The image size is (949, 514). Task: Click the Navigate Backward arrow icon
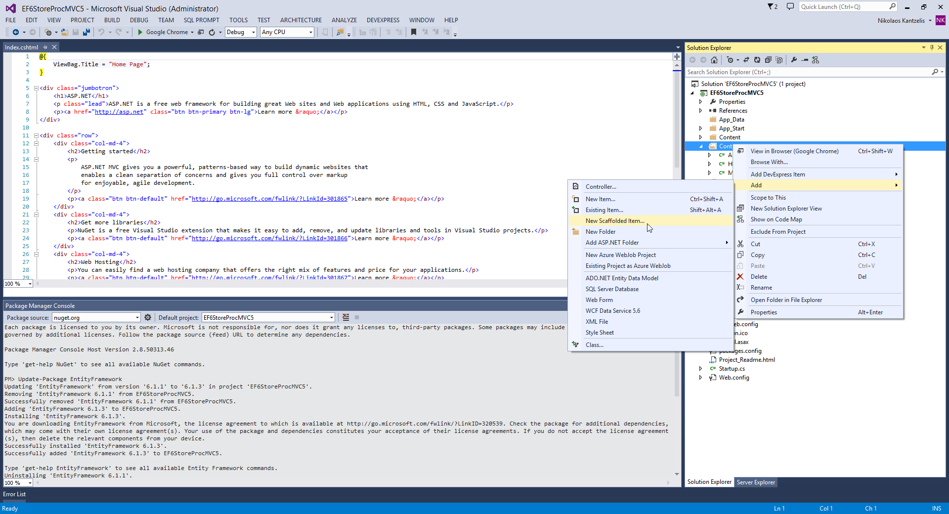coord(16,32)
